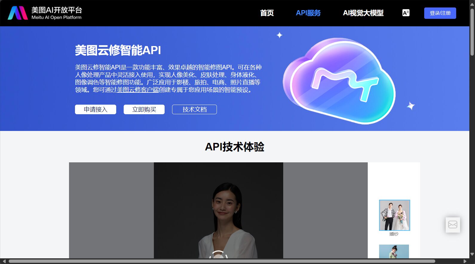Click the 立即购买 button
This screenshot has width=475, height=264.
(144, 109)
